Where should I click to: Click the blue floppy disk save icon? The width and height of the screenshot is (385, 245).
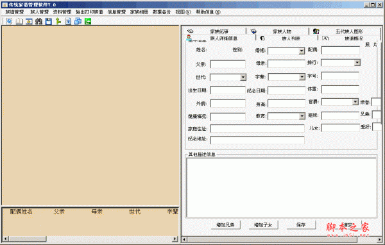click(x=49, y=21)
